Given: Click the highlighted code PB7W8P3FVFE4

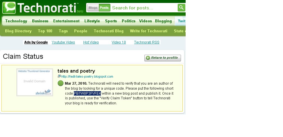Looking at the screenshot, I should (x=87, y=93).
